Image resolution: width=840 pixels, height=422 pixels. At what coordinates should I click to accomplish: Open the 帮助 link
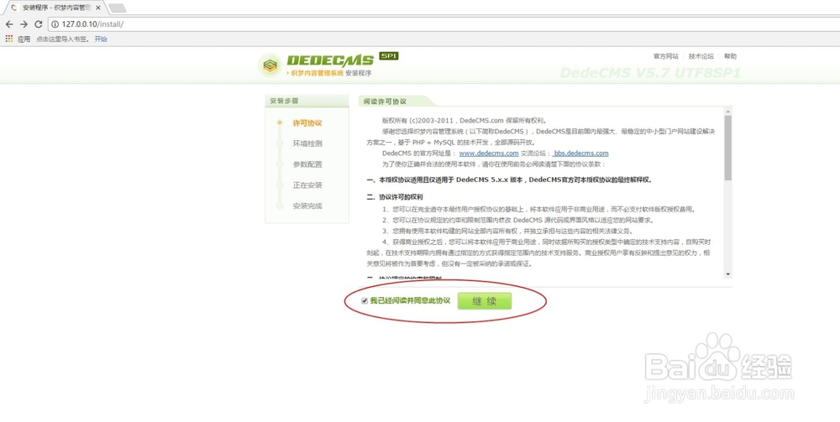pos(730,56)
